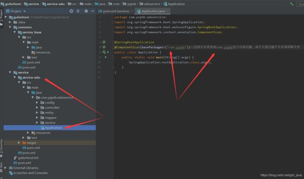Hide the Project panel with minus icon

click(x=93, y=11)
